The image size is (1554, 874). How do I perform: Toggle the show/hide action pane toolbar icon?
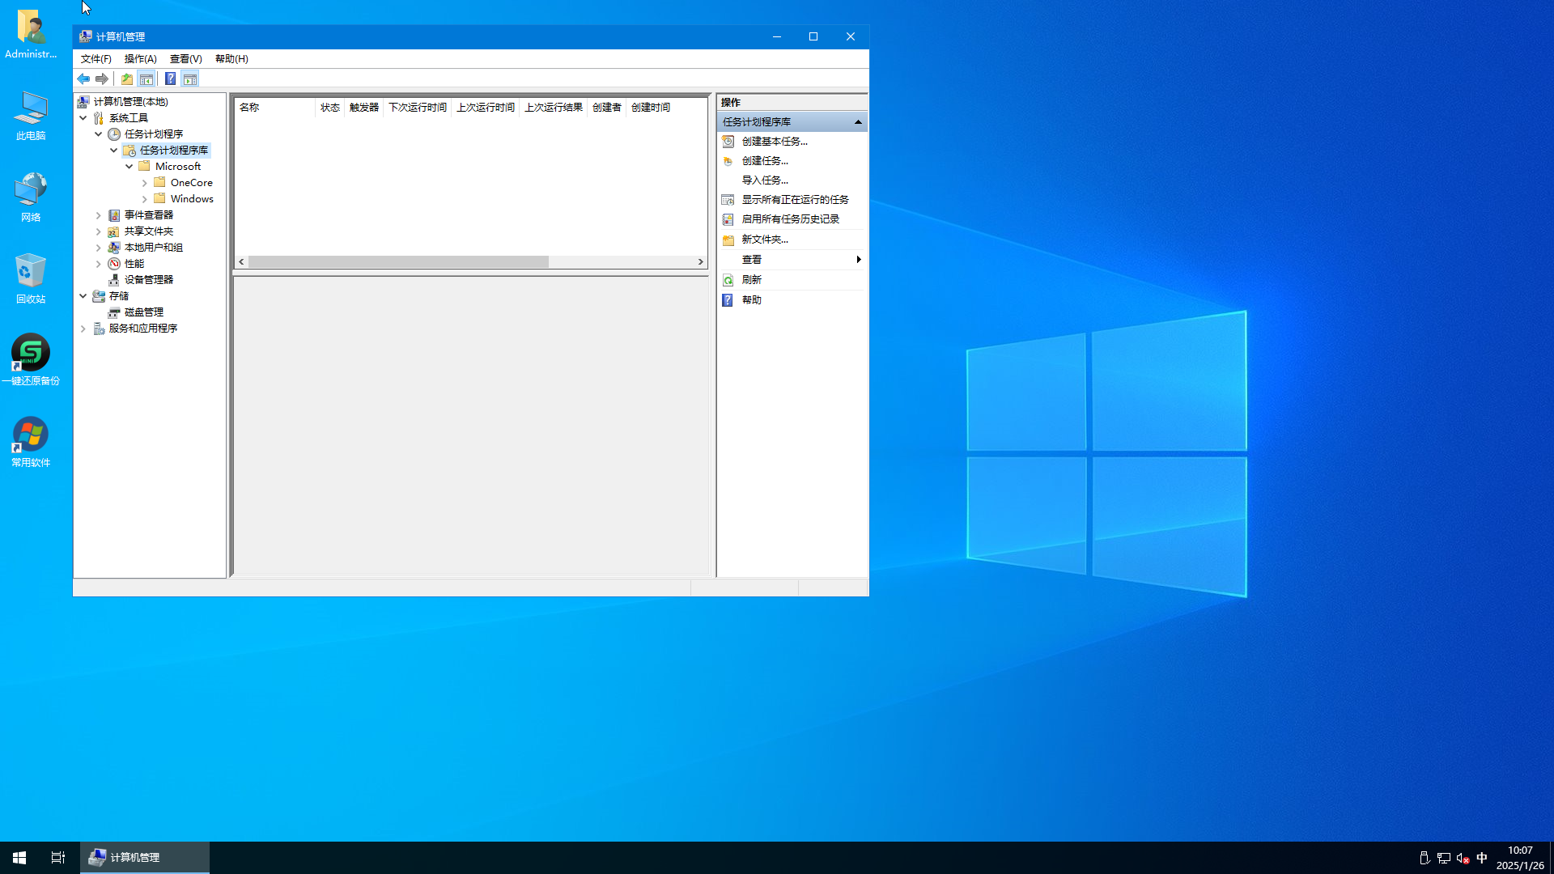[x=190, y=79]
